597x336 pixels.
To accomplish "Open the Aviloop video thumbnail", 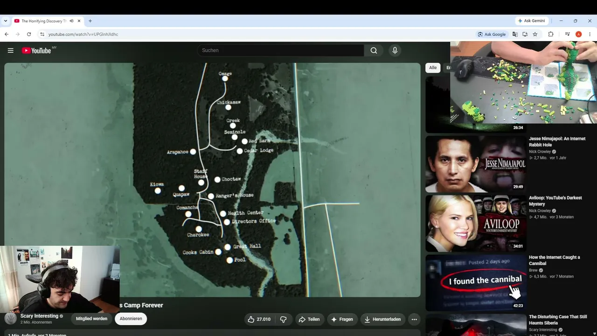I will coord(476,223).
